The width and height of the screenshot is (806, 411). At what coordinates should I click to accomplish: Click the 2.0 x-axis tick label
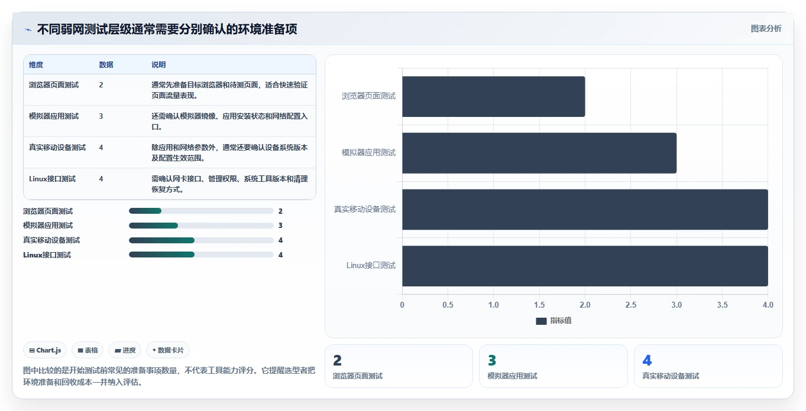pos(585,305)
